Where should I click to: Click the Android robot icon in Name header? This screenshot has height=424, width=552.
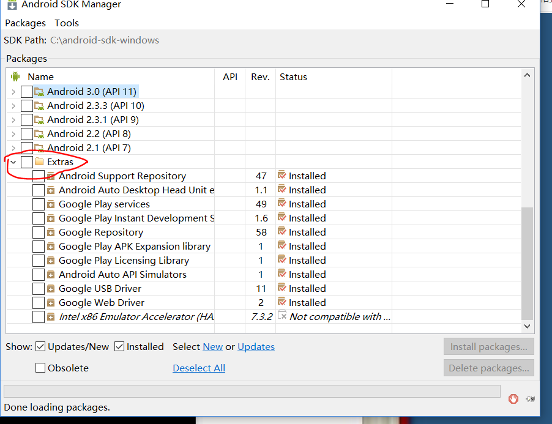coord(15,76)
